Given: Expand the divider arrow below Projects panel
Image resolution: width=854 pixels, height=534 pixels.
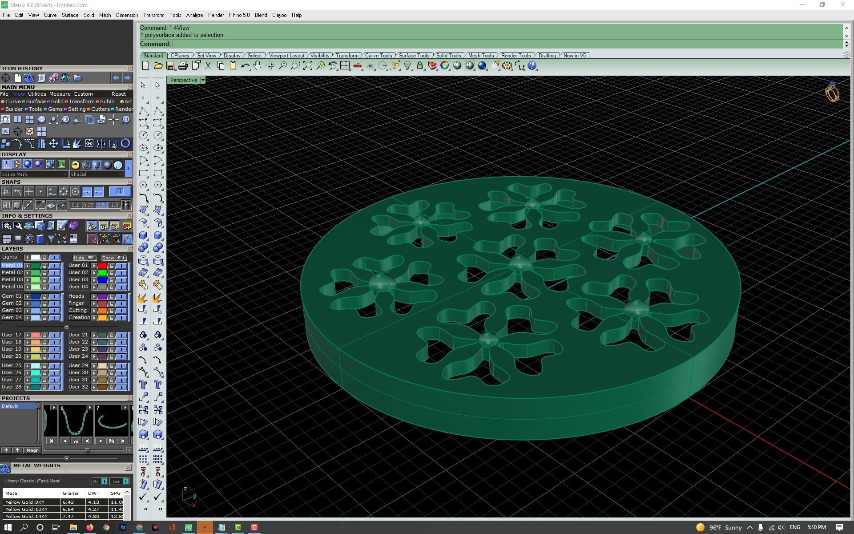Looking at the screenshot, I should click(67, 458).
